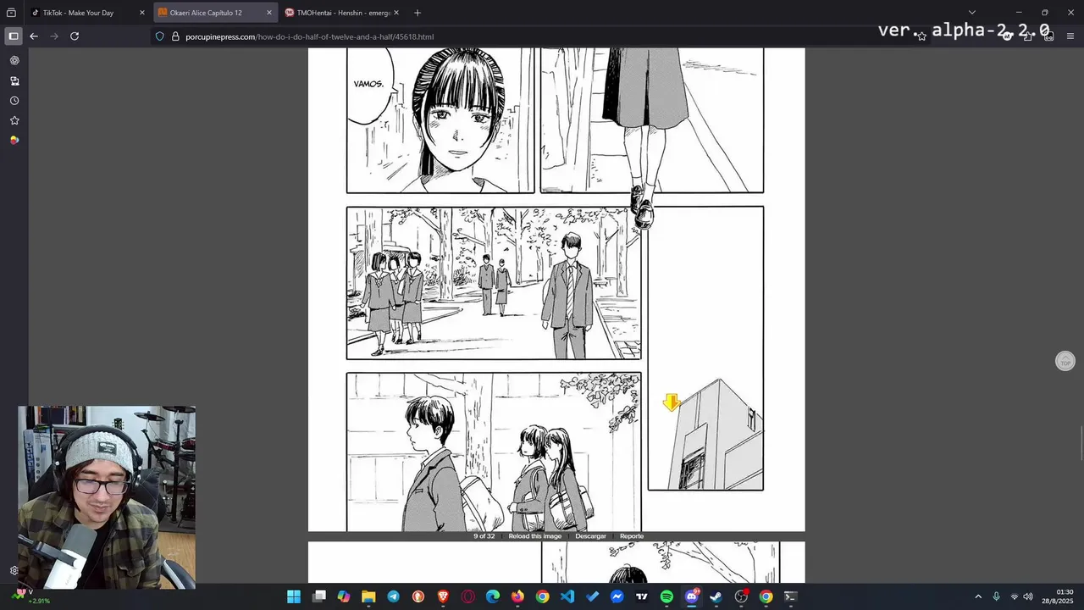Launch Copilot from the taskbar
1084x610 pixels.
[344, 596]
